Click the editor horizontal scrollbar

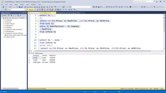94,51
